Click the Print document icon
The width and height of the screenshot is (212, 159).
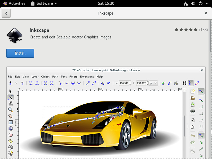point(193,111)
